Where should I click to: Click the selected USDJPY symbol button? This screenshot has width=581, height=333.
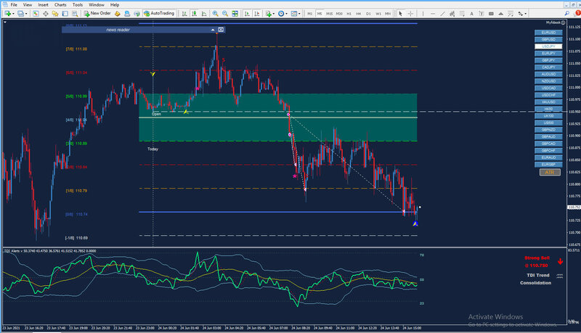pos(548,46)
